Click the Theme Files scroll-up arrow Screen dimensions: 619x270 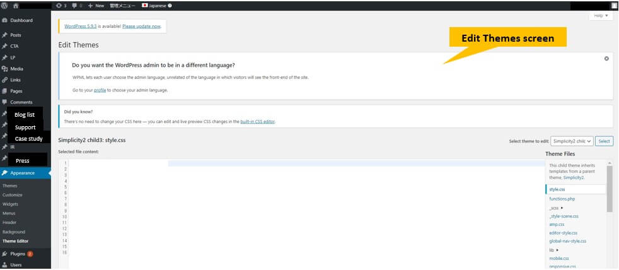pos(610,163)
